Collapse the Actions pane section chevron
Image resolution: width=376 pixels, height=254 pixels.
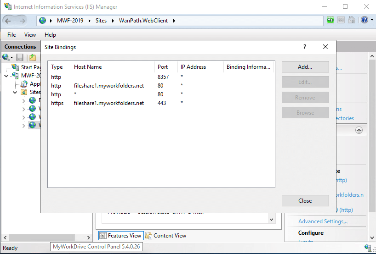coord(359,130)
